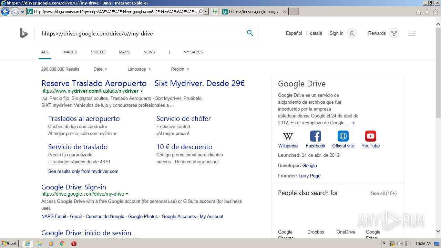Click See results only from mydriver.com
Image resolution: width=441 pixels, height=248 pixels.
83,171
